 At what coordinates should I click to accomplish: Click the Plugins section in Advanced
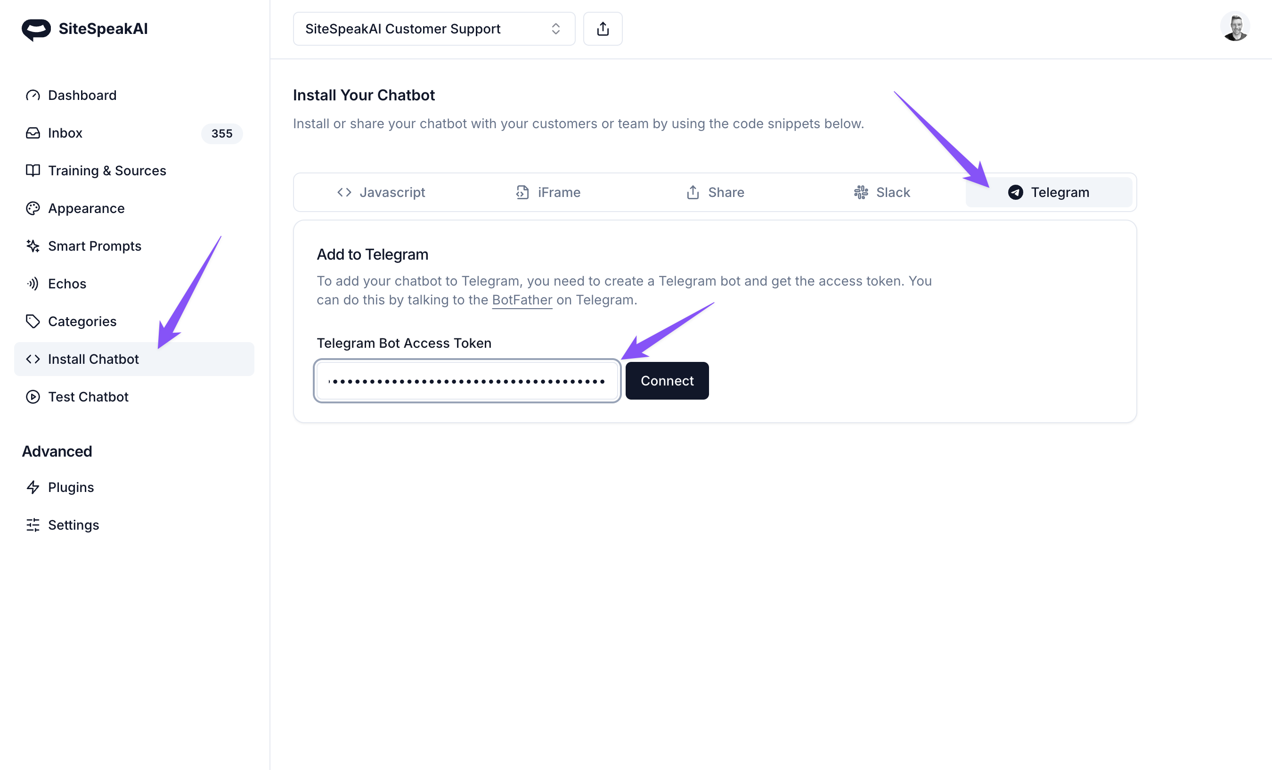coord(71,486)
